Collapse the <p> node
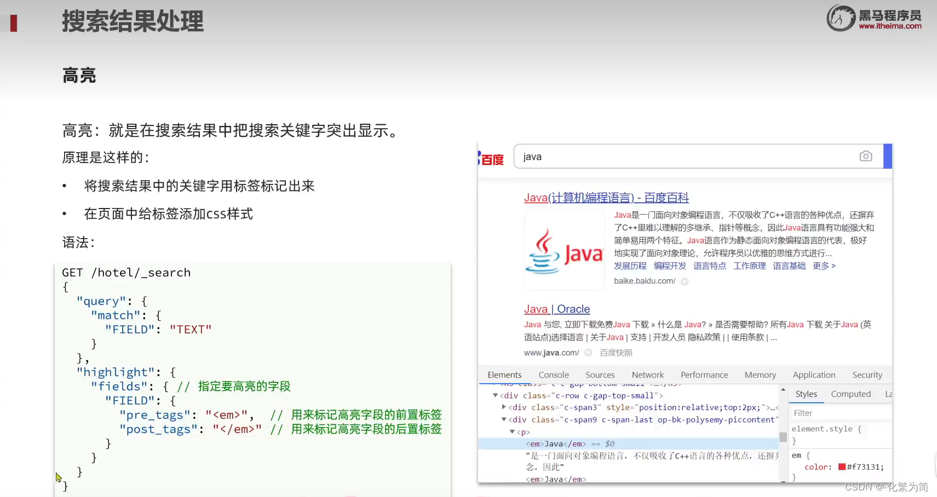 click(513, 432)
